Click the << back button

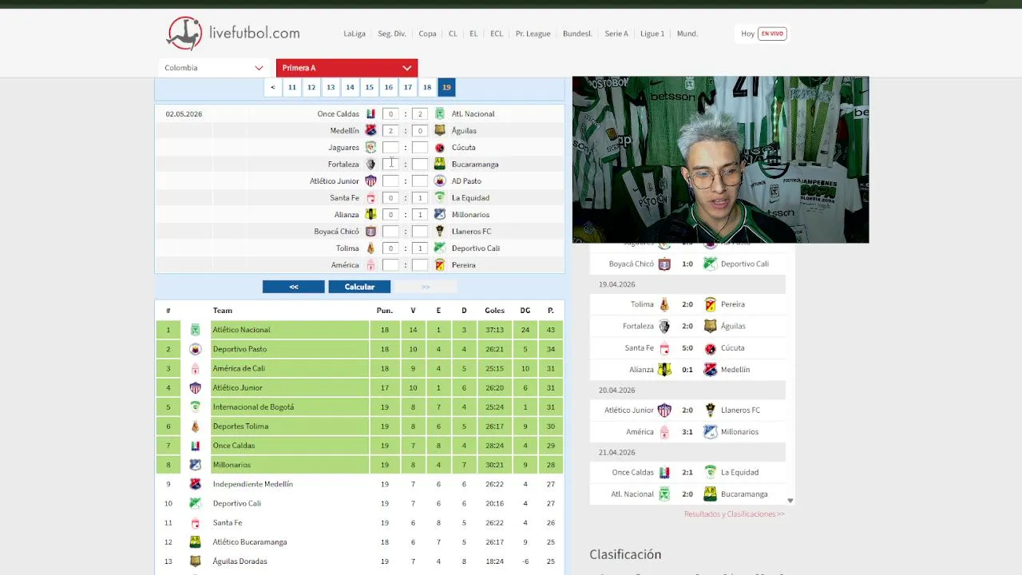[294, 287]
